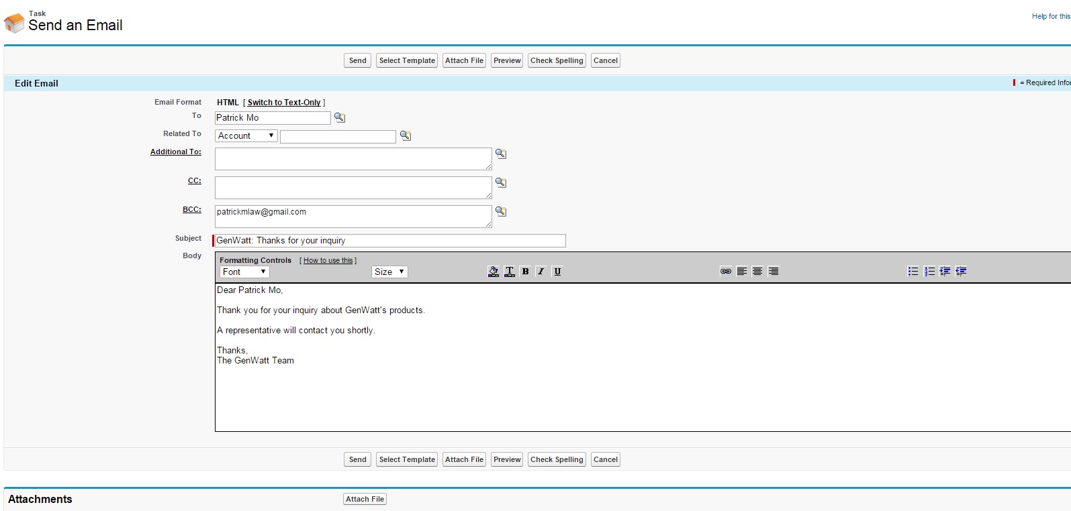Open the Size dropdown
Image resolution: width=1071 pixels, height=511 pixels.
389,272
